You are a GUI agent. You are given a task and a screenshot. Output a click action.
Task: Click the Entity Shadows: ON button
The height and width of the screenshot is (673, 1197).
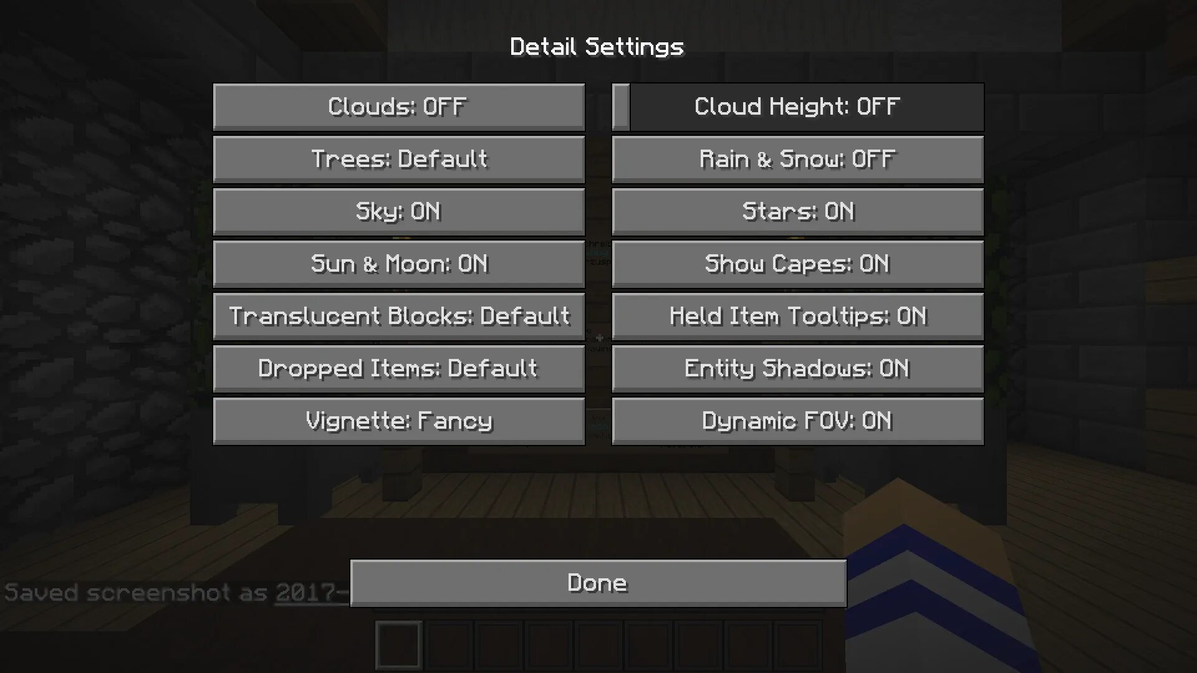coord(797,368)
